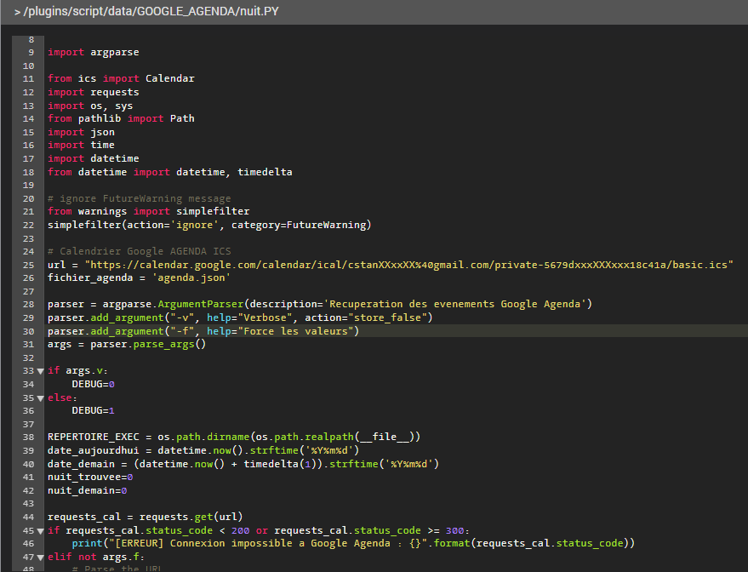748x572 pixels.
Task: Click the 'store_false' string on line 29
Action: 387,317
